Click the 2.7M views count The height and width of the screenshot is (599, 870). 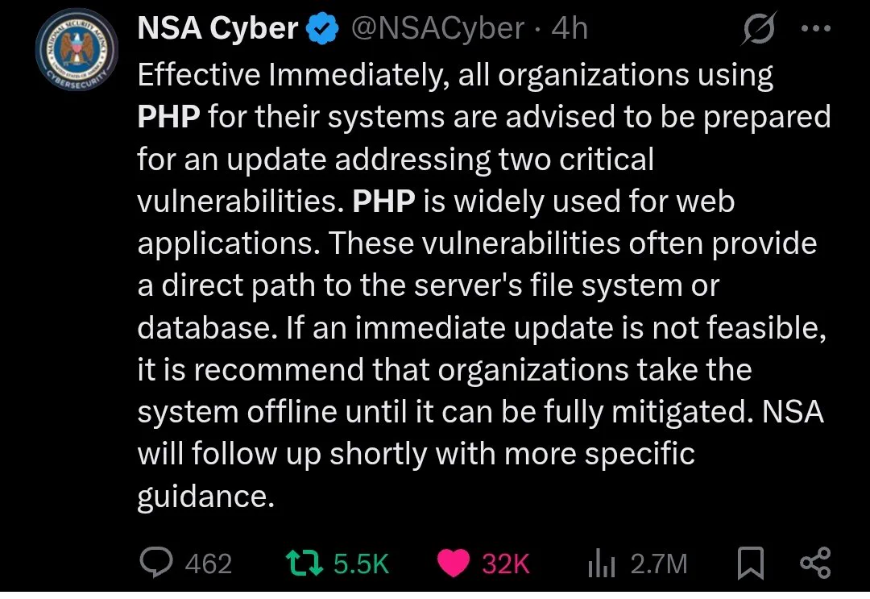(659, 564)
